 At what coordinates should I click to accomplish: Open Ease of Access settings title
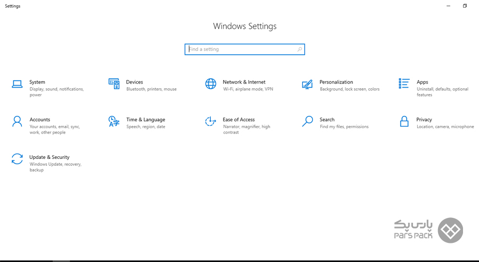238,120
